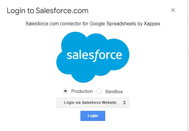Viewport: 189px width, 131px height.
Task: Click the connector description line under the title
Action: [x=93, y=24]
